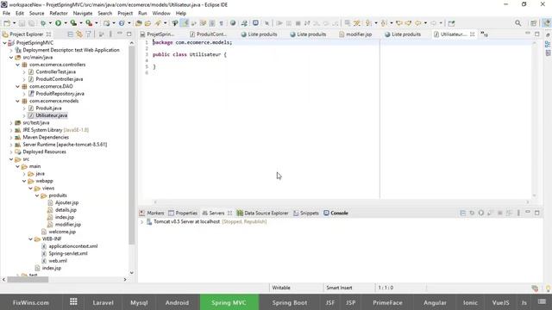The width and height of the screenshot is (552, 310).
Task: Close the Utilisateur.java editor tab
Action: [x=472, y=34]
